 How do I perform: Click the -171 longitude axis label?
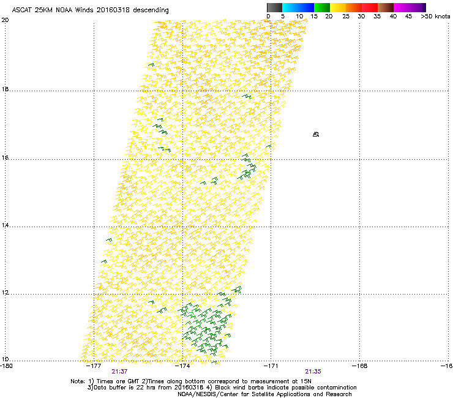[271, 366]
